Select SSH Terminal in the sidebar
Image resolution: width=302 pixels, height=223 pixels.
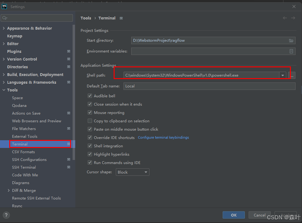[24, 167]
